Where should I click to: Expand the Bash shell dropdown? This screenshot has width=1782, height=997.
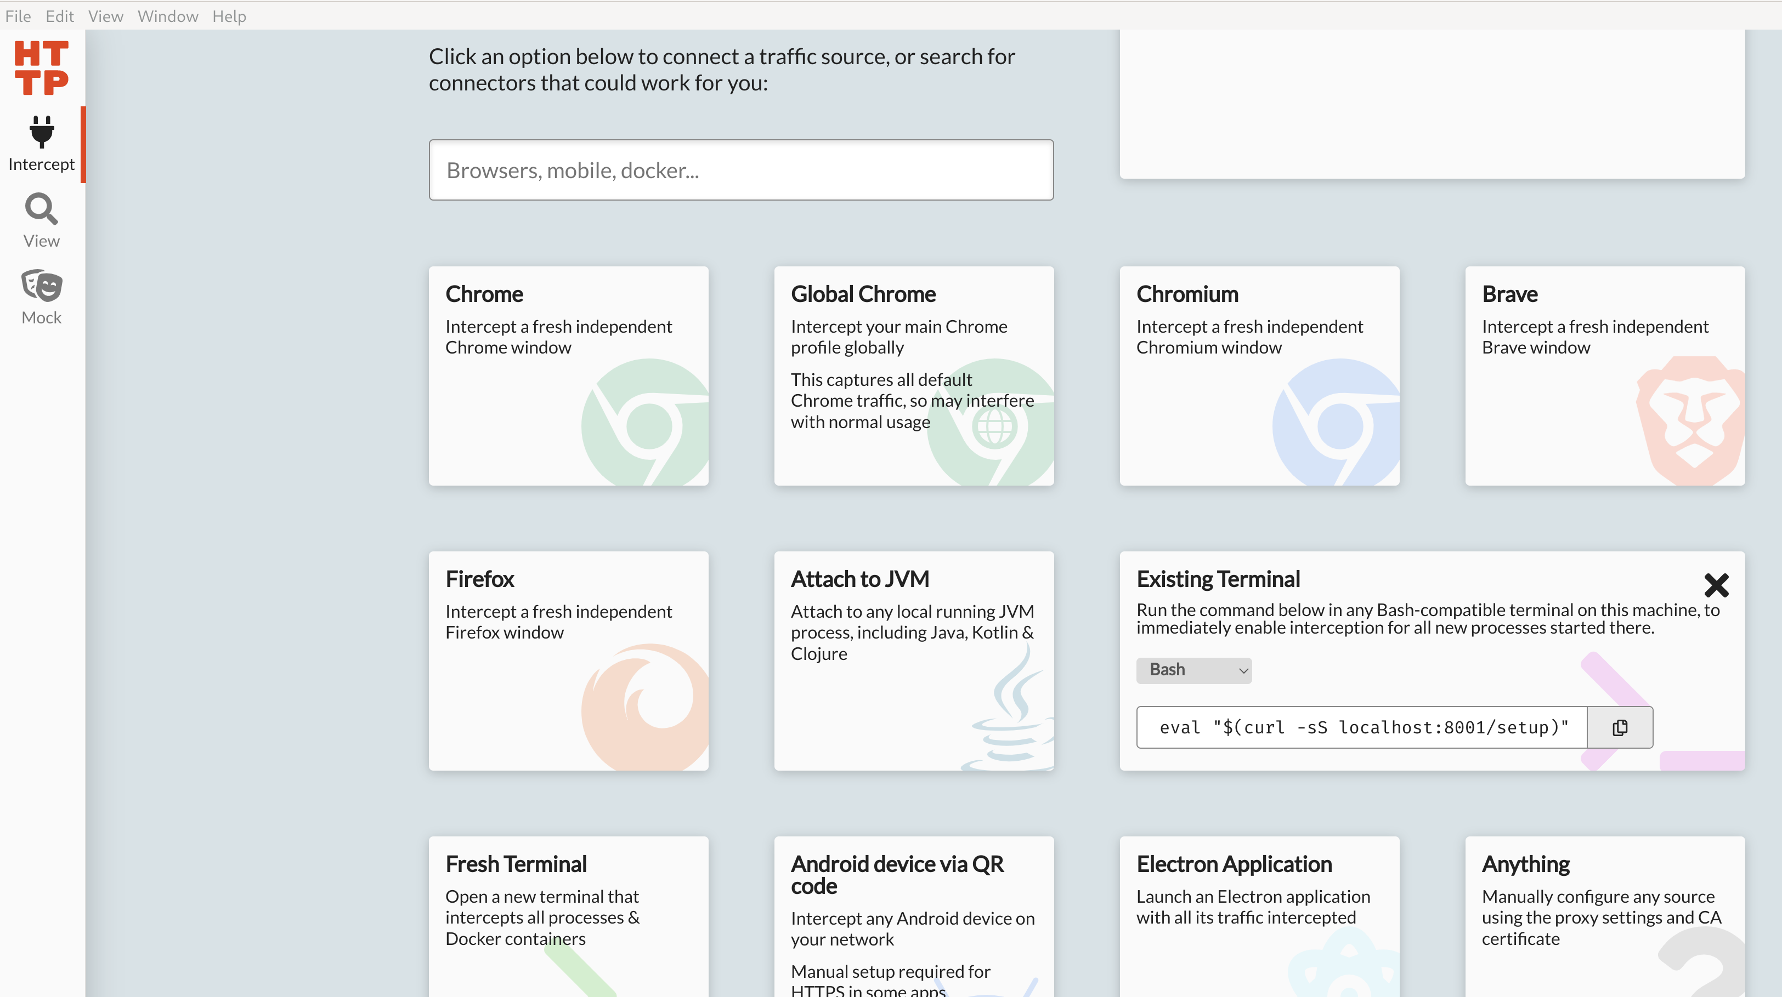pos(1193,670)
